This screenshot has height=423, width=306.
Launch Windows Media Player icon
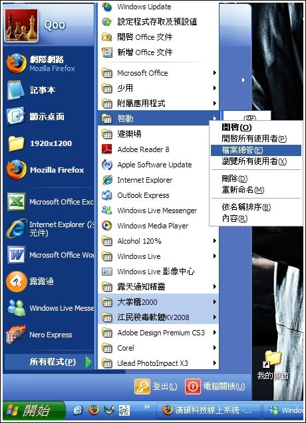click(107, 226)
